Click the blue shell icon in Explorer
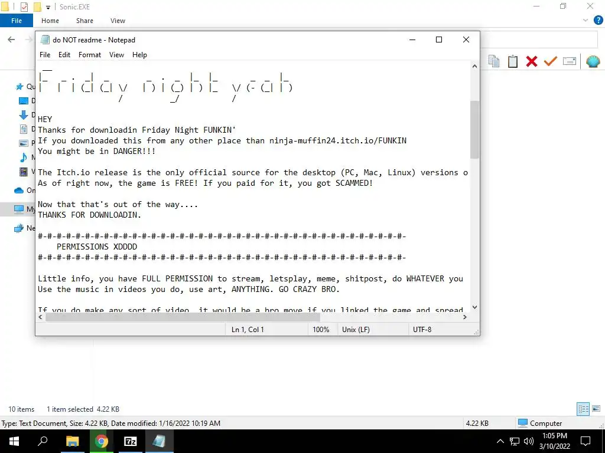 [593, 61]
